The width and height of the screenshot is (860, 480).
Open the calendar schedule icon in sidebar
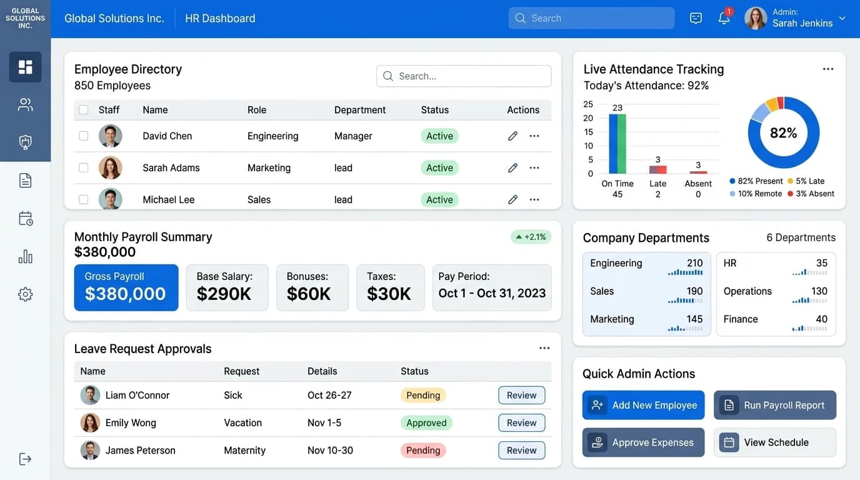point(26,219)
